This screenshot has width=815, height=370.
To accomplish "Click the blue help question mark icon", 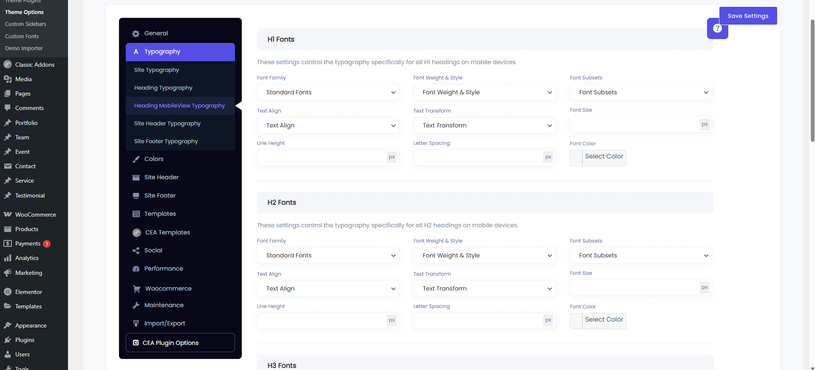I will click(717, 28).
